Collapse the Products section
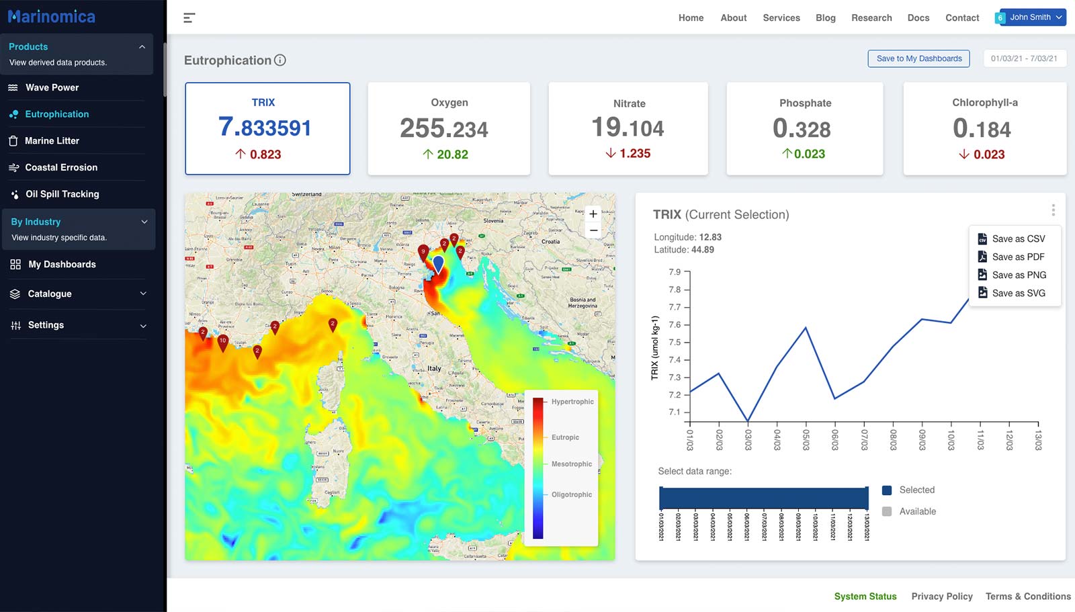1075x612 pixels. point(142,47)
